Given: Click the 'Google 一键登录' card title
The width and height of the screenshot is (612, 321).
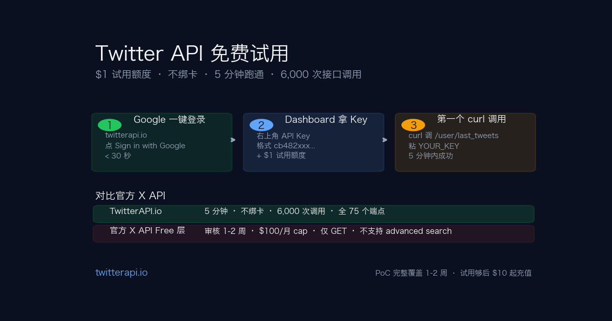Looking at the screenshot, I should [169, 120].
